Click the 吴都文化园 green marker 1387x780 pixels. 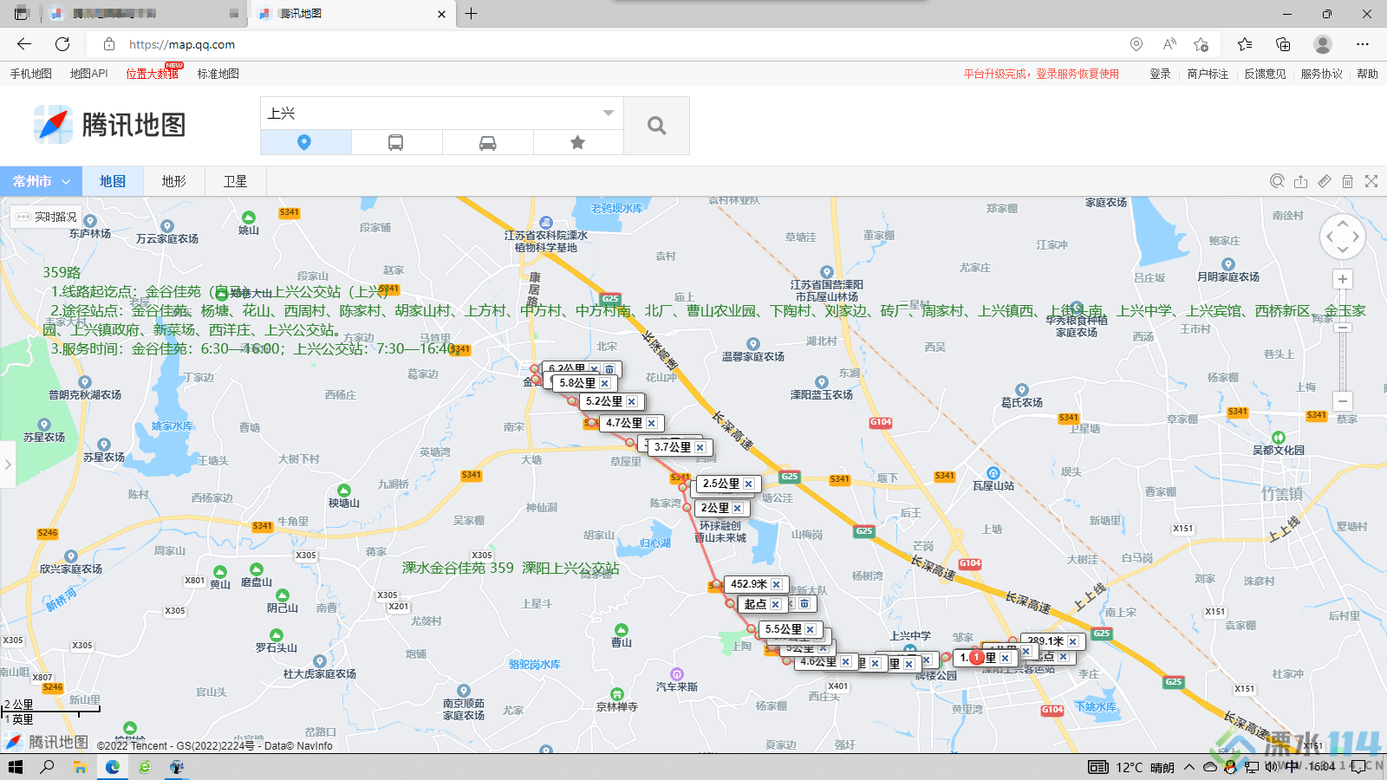click(1278, 438)
